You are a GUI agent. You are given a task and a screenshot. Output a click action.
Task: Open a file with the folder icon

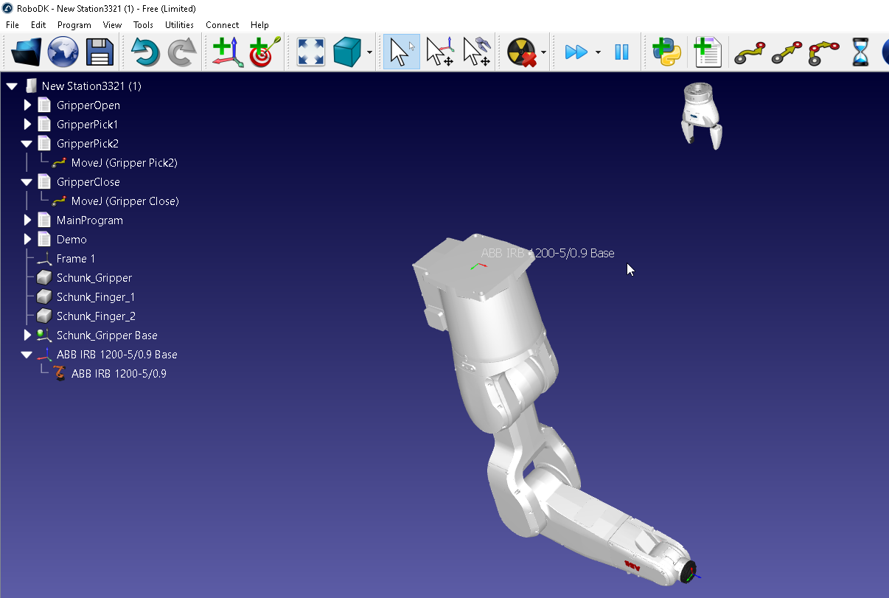(x=27, y=52)
